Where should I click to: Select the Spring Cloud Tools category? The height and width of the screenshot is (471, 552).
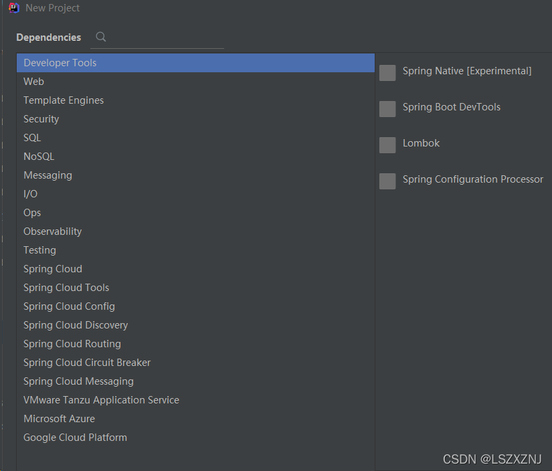tap(195, 288)
